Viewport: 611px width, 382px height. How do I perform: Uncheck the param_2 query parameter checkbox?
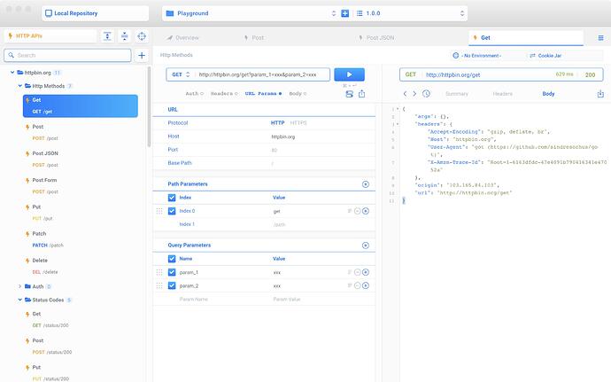[x=172, y=286]
